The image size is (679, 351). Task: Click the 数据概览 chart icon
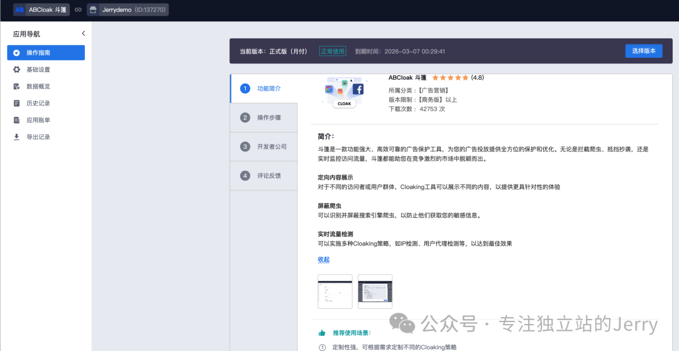click(x=16, y=87)
